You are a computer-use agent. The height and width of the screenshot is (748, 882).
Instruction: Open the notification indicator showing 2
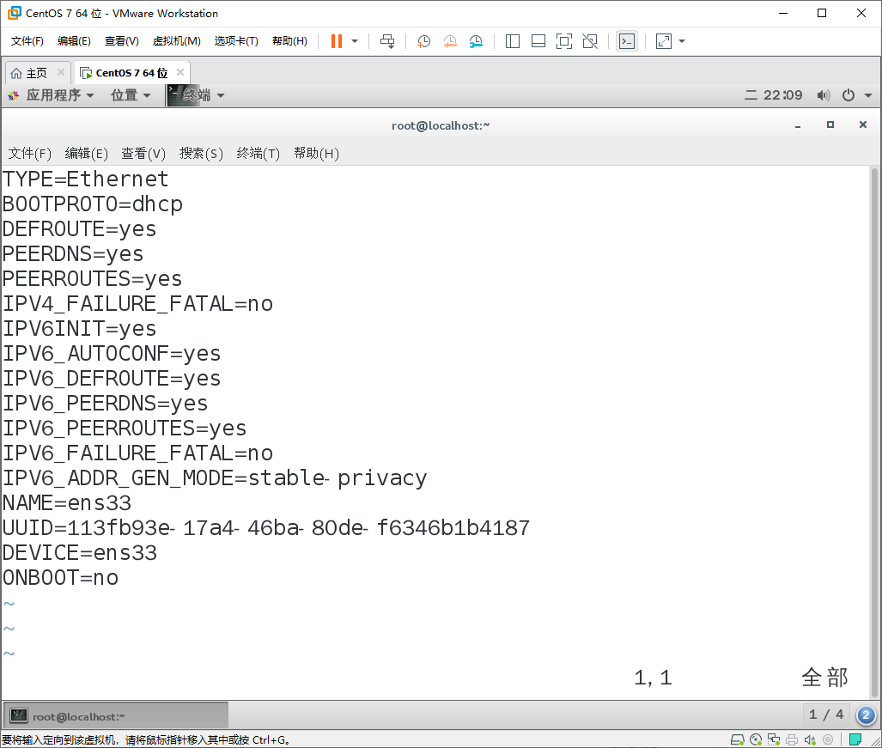[866, 715]
